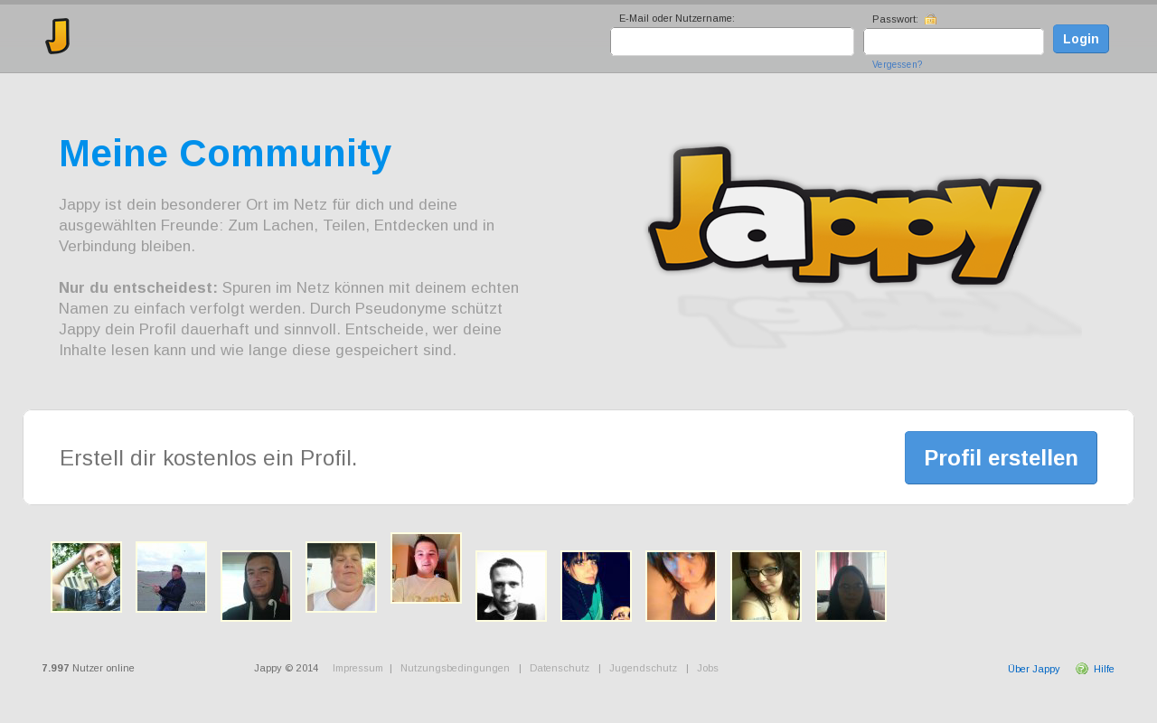Click the lock icon next to Passwort

(x=931, y=19)
